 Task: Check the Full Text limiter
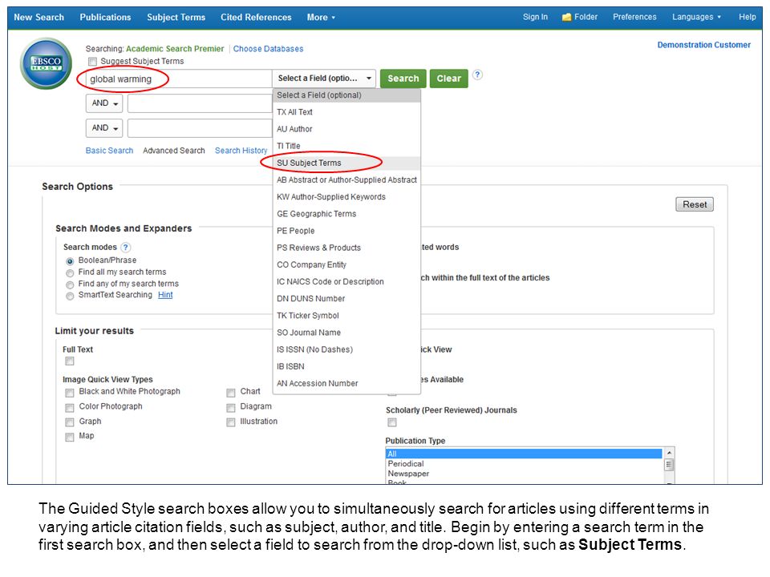(70, 361)
